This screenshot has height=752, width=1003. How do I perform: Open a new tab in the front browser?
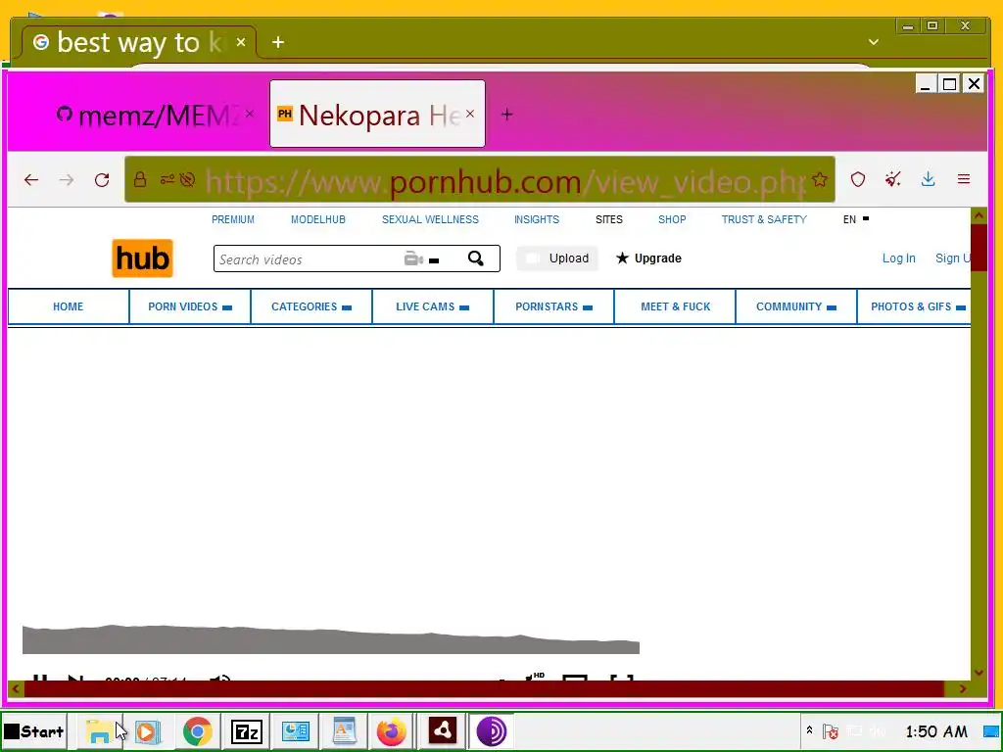coord(506,116)
